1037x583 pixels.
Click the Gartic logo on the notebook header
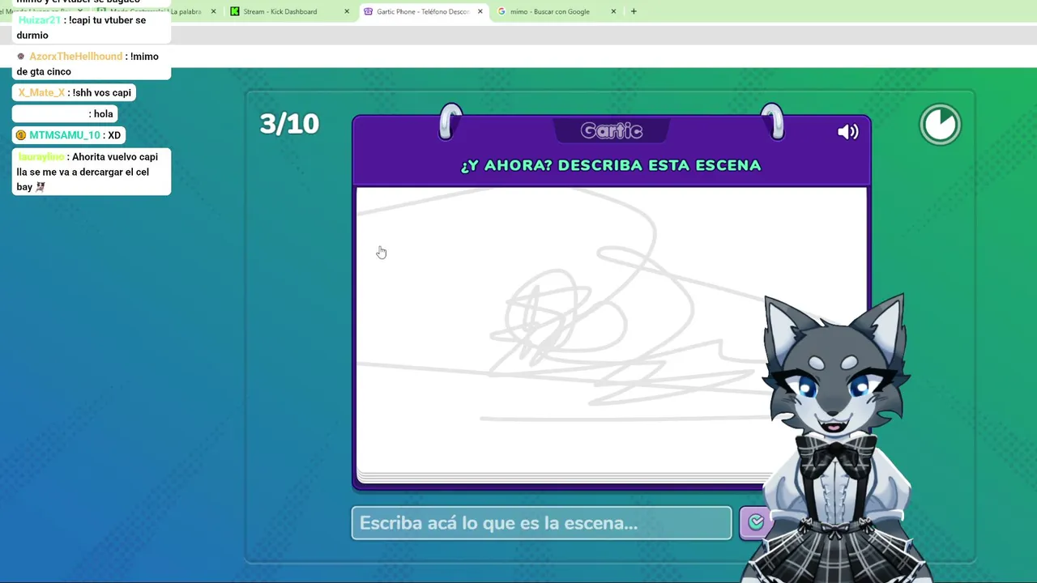pyautogui.click(x=612, y=131)
